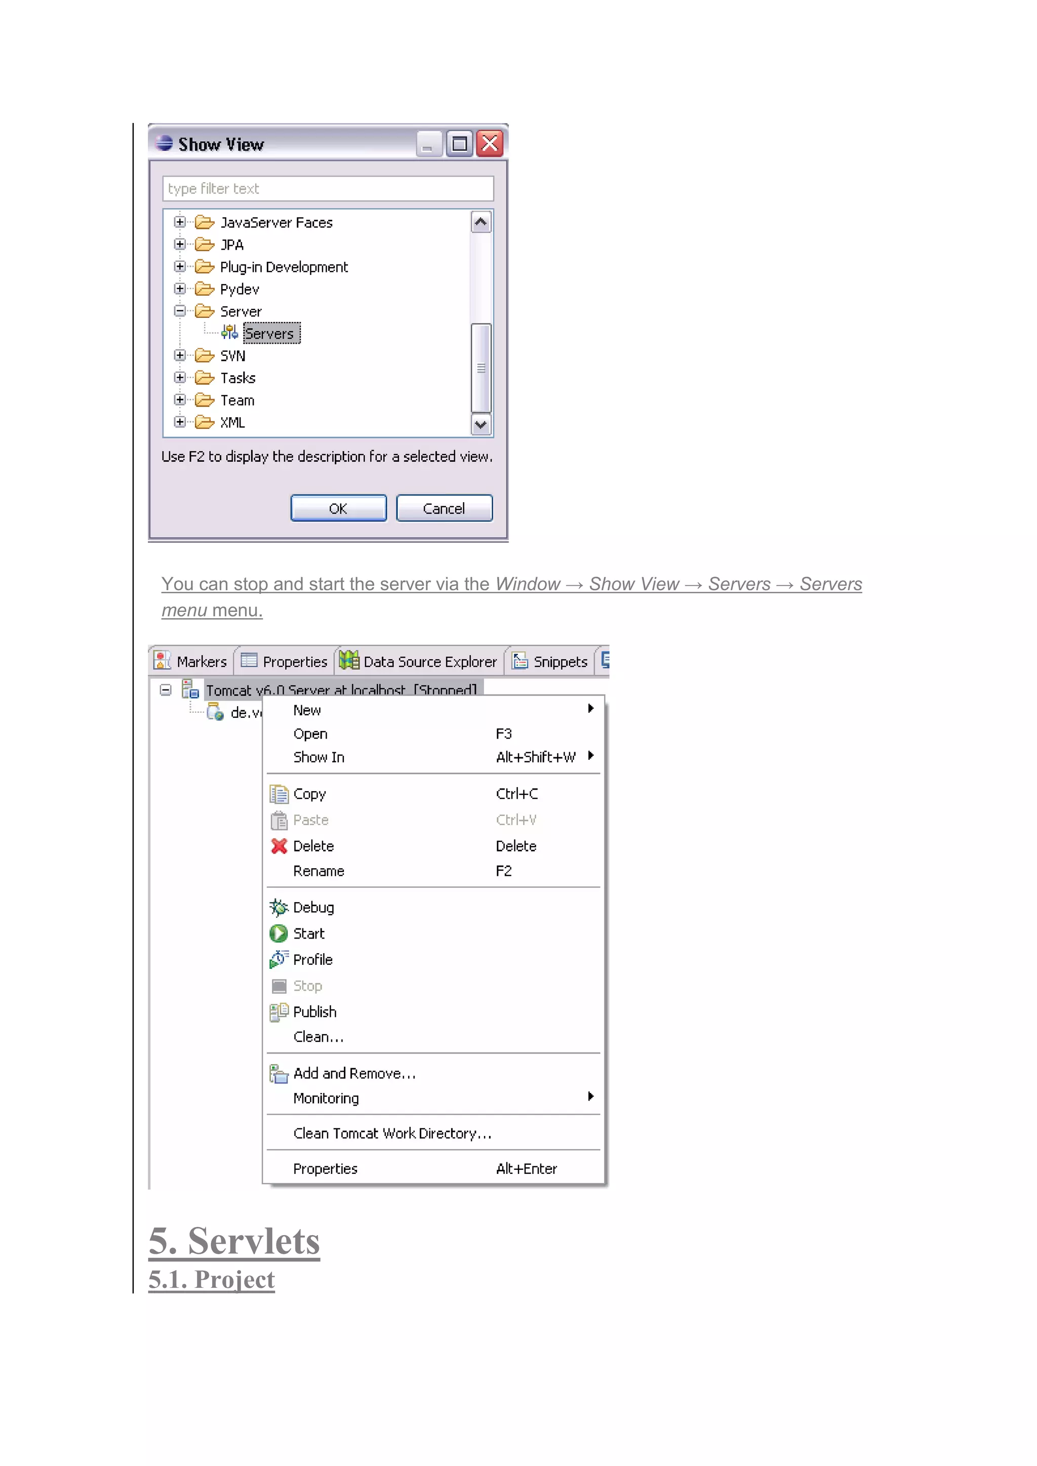Click the green Start server icon
The image size is (1037, 1466).
278,933
